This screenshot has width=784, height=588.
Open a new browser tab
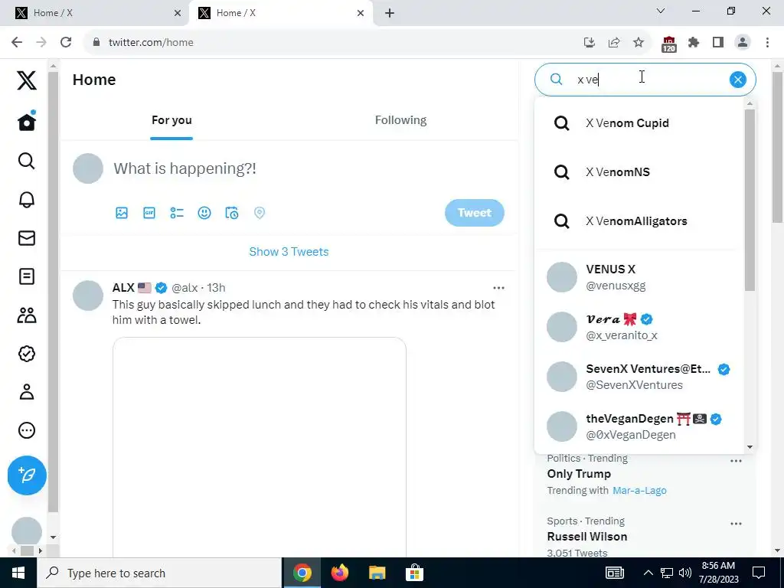coord(390,13)
